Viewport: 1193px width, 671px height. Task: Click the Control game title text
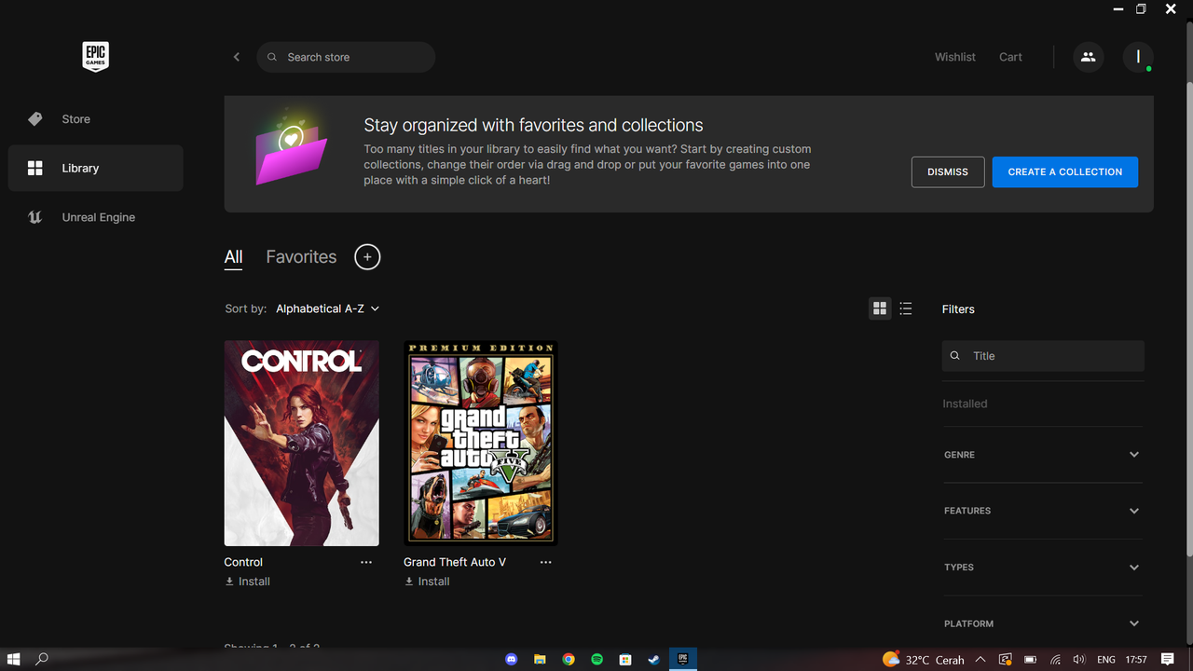[x=243, y=562]
